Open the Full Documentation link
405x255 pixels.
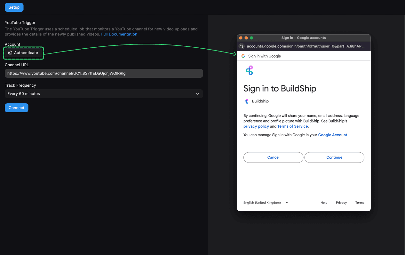(119, 34)
